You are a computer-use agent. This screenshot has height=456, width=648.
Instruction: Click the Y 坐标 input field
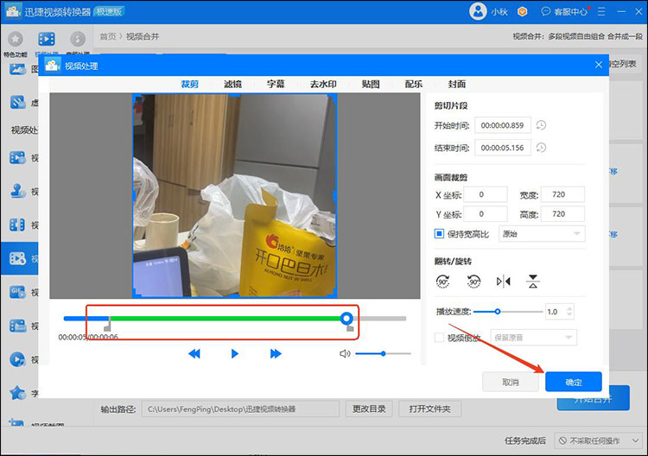pos(486,214)
